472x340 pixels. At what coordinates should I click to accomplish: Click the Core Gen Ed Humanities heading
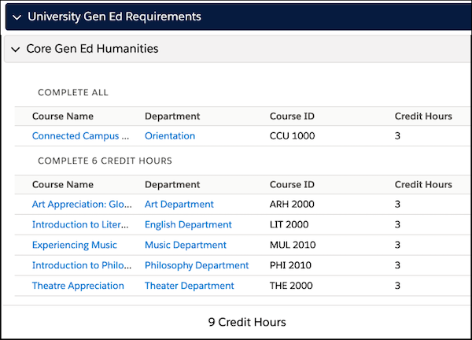click(x=92, y=49)
